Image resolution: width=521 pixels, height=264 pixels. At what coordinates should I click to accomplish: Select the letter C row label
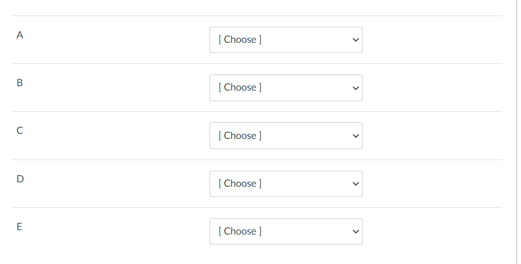(20, 131)
